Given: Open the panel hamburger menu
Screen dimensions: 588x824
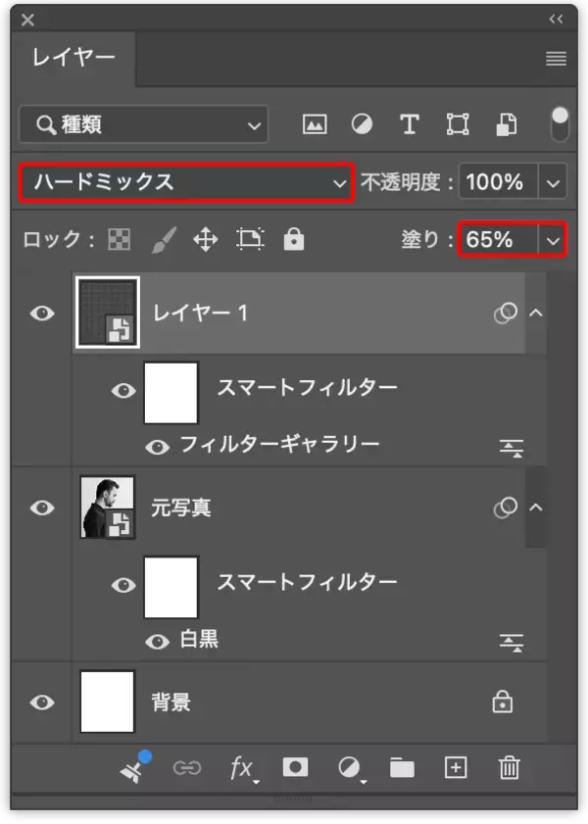Looking at the screenshot, I should coord(556,59).
